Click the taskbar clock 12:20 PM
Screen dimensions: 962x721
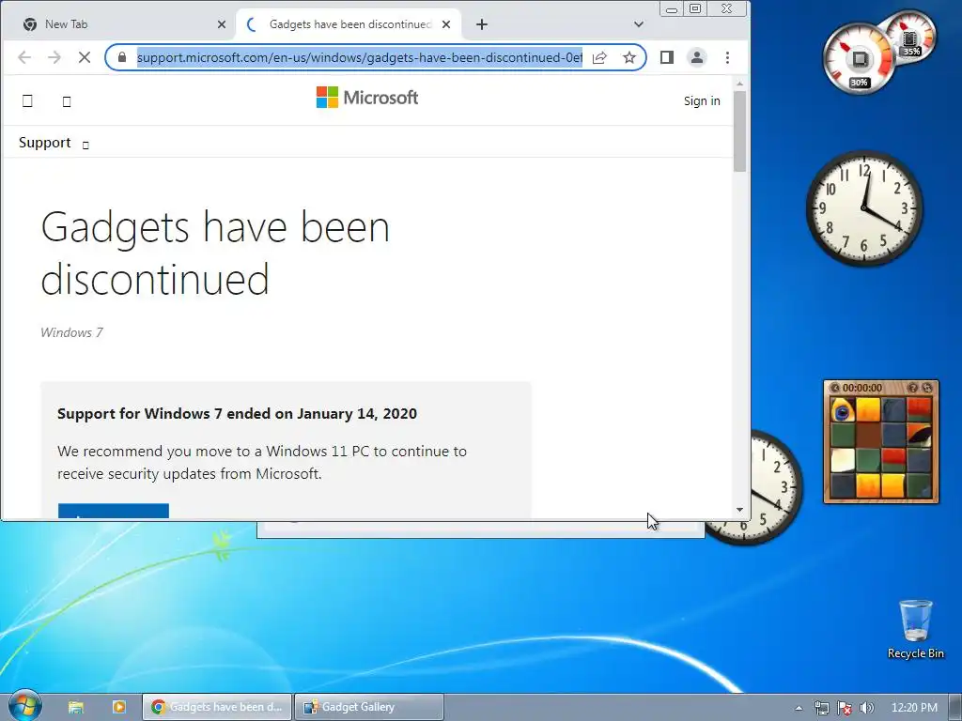pos(914,708)
